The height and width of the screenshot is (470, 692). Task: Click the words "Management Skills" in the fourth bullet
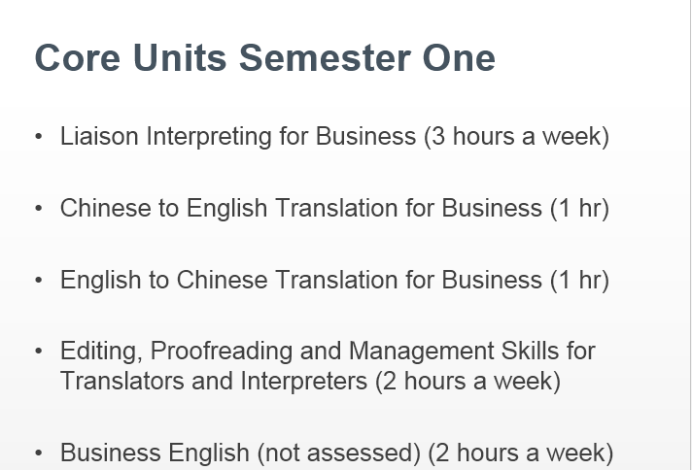(445, 351)
